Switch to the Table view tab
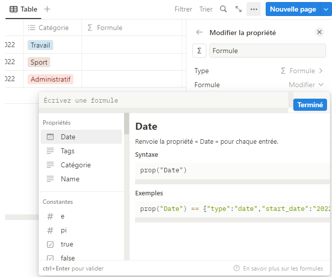 [24, 9]
